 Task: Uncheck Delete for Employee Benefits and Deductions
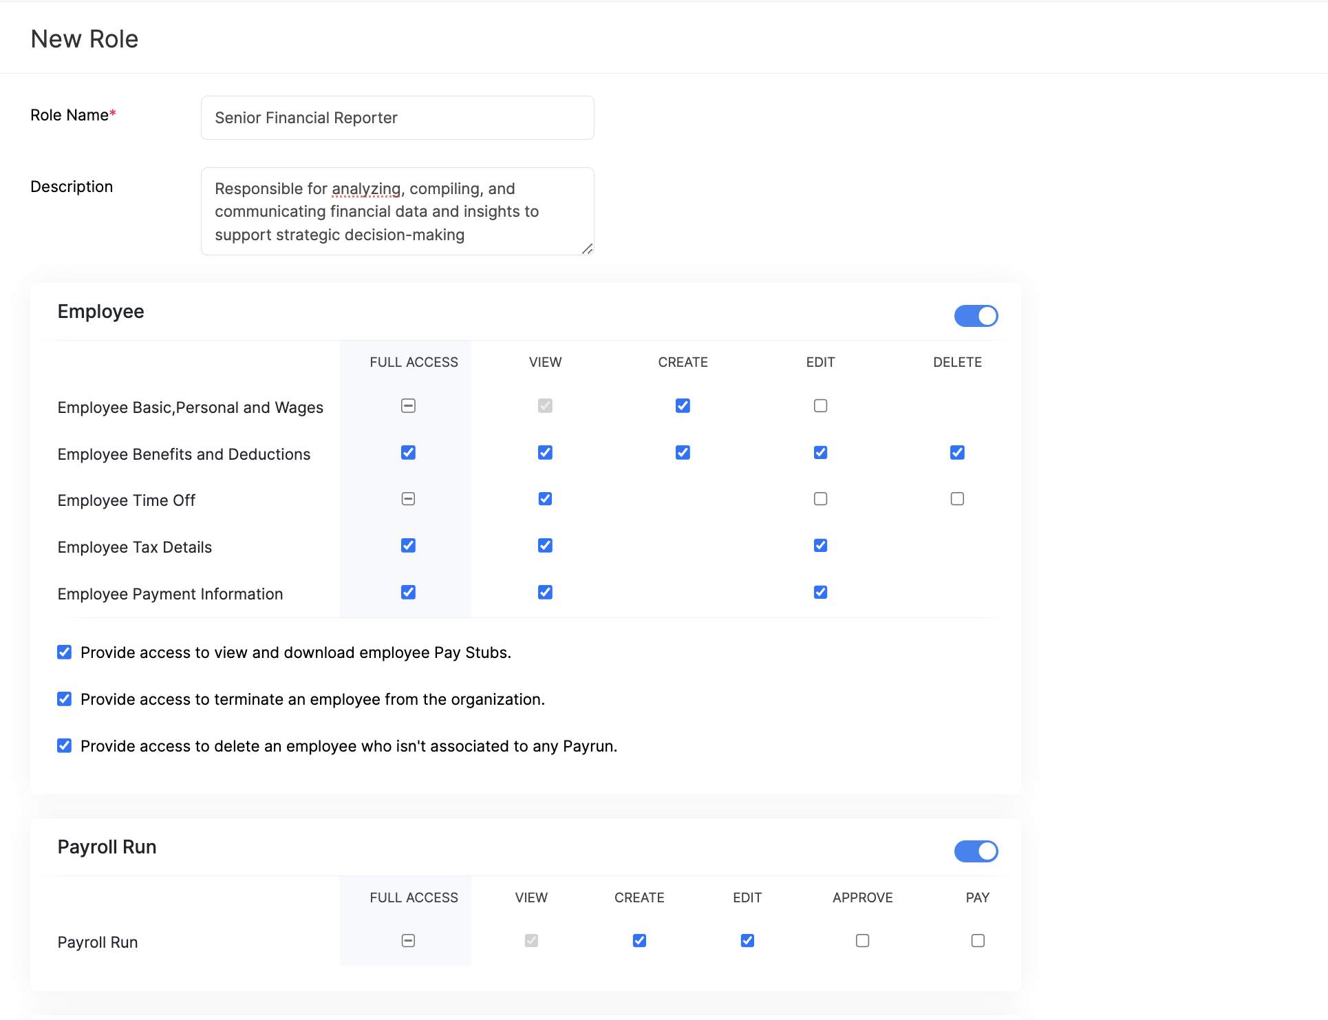point(957,452)
